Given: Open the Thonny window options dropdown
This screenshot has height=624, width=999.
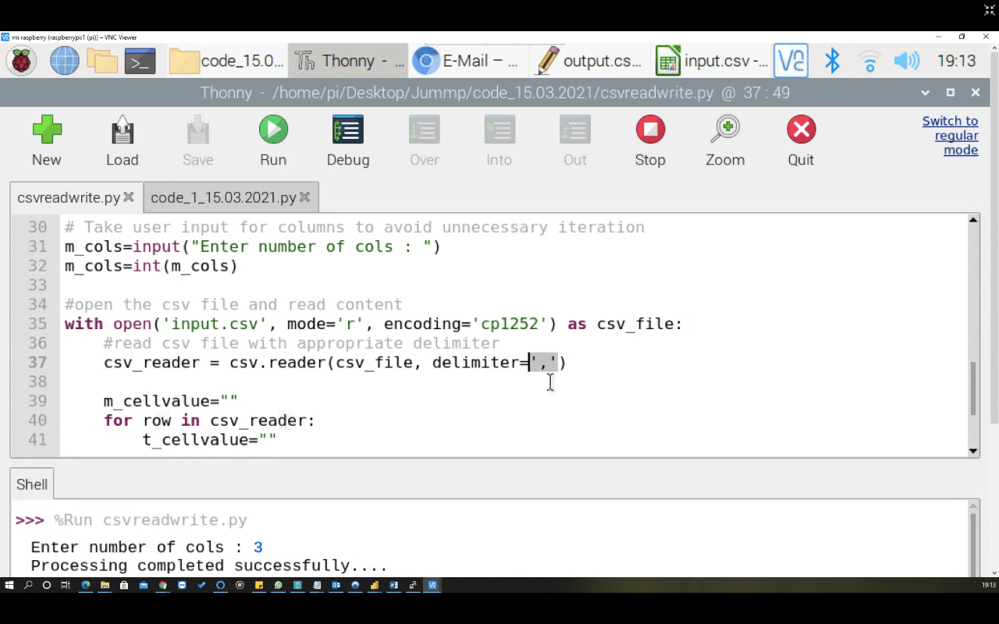Looking at the screenshot, I should (x=925, y=92).
